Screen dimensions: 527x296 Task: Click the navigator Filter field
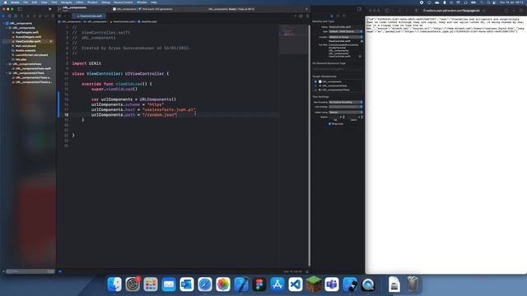30,271
